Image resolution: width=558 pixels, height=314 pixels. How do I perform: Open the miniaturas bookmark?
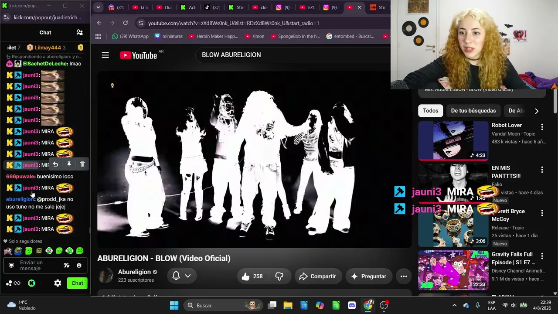point(169,36)
